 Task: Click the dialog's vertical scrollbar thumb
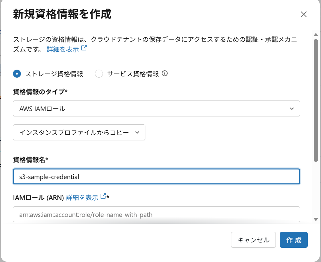pyautogui.click(x=316, y=100)
